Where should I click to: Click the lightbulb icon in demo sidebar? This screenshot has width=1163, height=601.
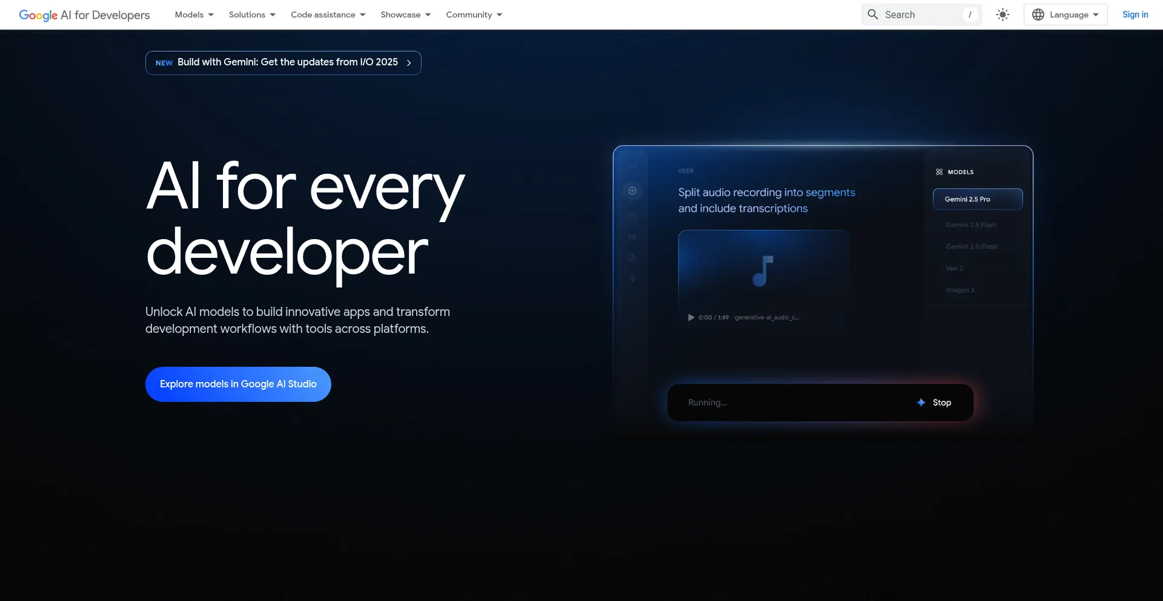click(632, 278)
